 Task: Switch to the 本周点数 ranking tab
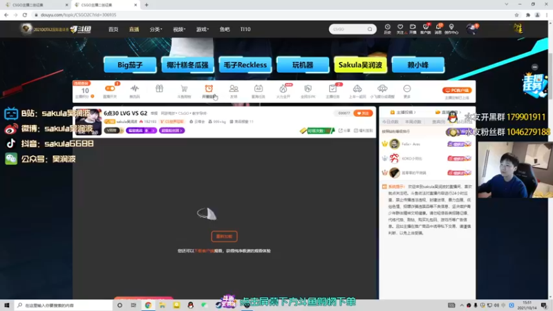click(413, 122)
